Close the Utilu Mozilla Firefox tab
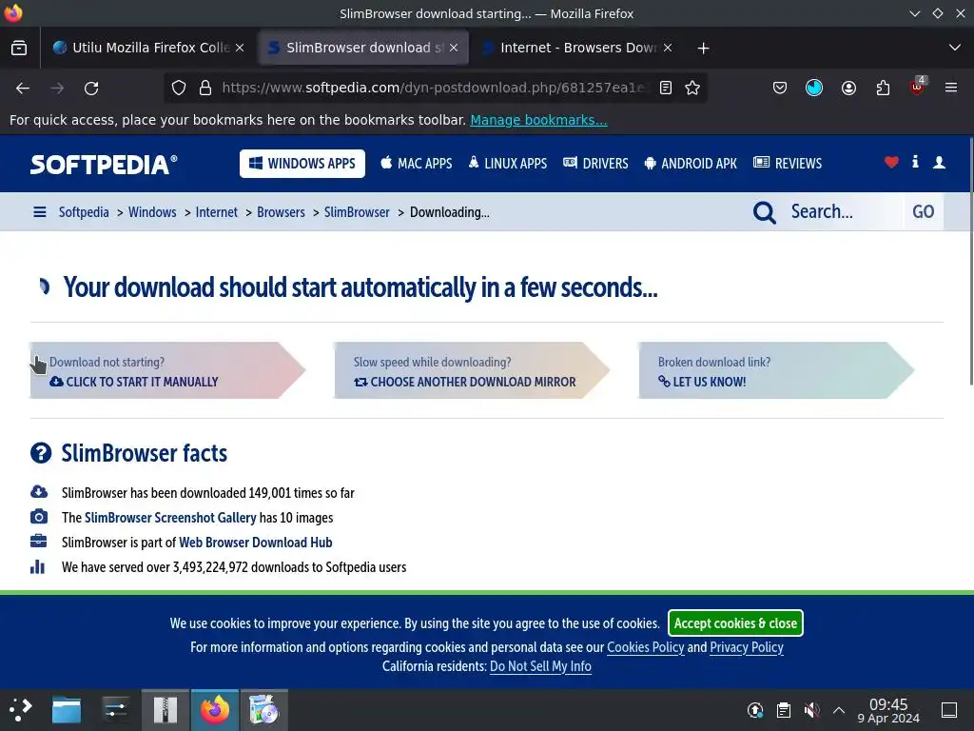Image resolution: width=974 pixels, height=731 pixels. point(240,48)
